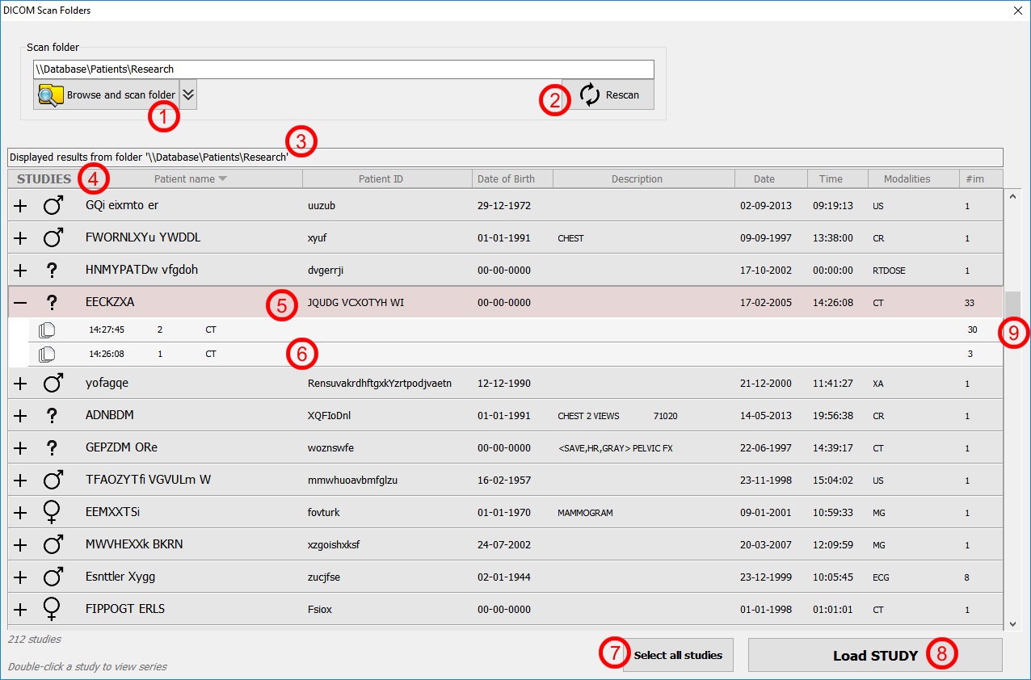Expand the ADNBDM study
Viewport: 1031px width, 680px height.
(21, 416)
